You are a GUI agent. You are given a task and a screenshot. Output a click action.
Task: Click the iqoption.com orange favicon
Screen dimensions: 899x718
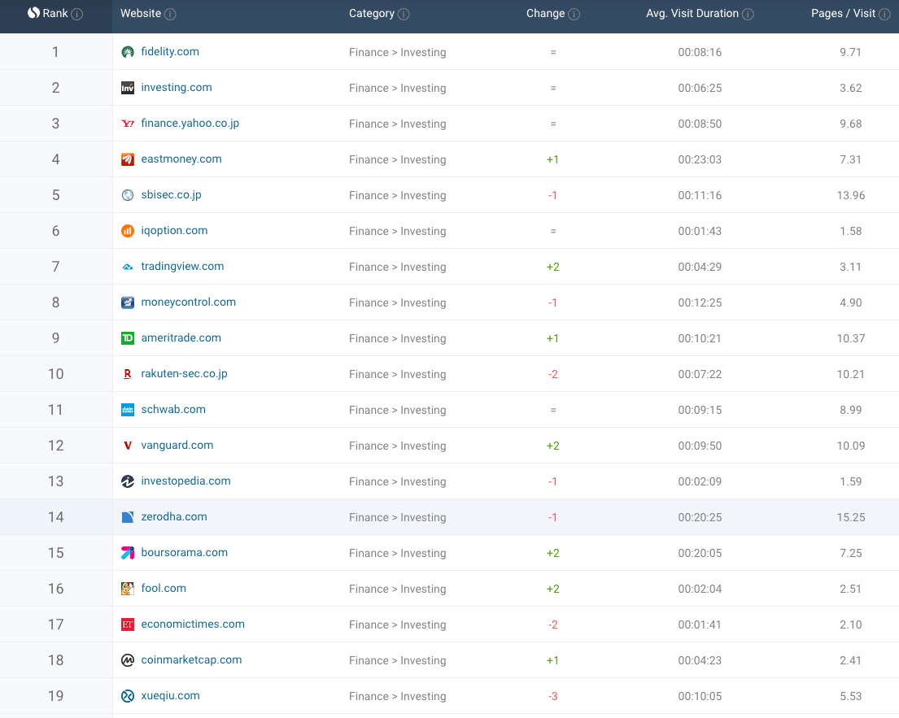pyautogui.click(x=127, y=231)
